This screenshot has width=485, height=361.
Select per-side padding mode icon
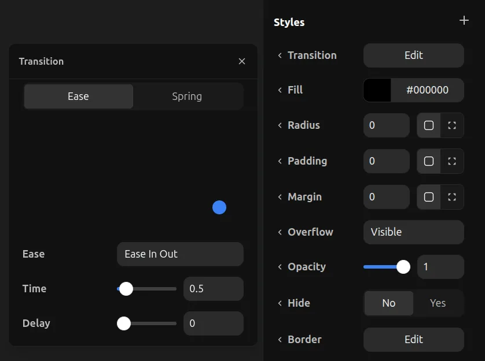click(452, 161)
